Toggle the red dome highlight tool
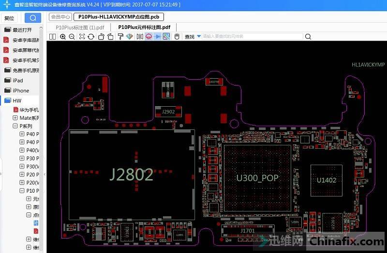The width and height of the screenshot is (387, 253). 149,37
